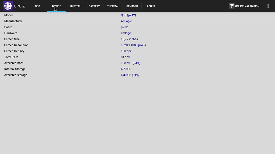Click the CPU-Z chip logo icon
Screen dimensions: 275x154
pos(8,6)
